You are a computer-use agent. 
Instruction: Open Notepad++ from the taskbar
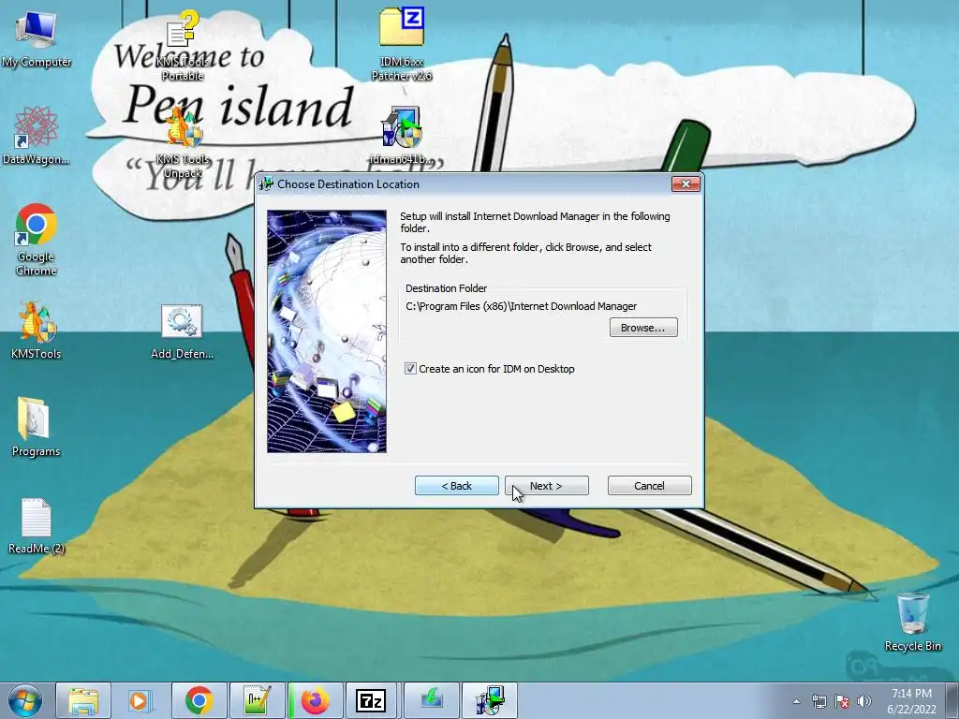[258, 700]
